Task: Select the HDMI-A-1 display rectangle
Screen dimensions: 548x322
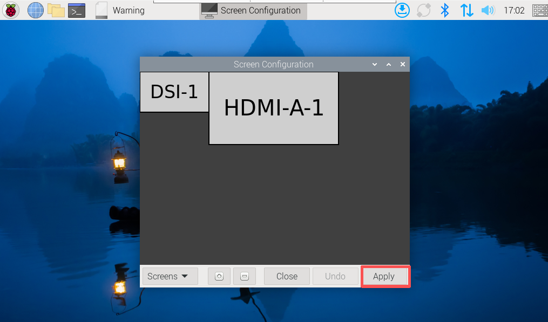Action: 273,108
